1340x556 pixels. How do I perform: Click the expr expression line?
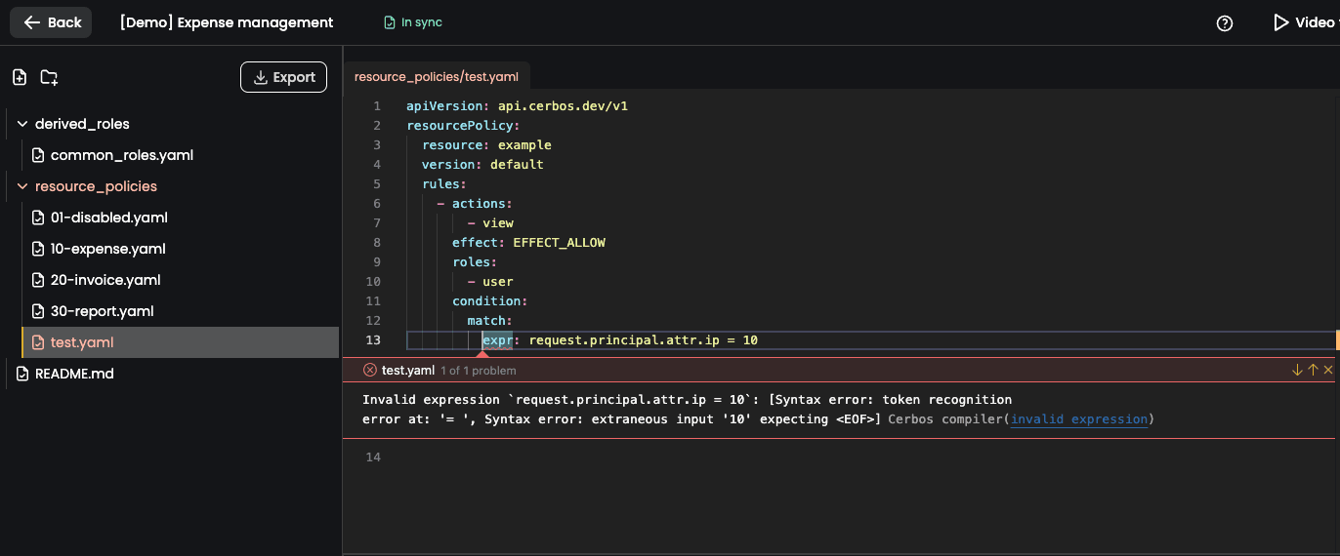(620, 340)
